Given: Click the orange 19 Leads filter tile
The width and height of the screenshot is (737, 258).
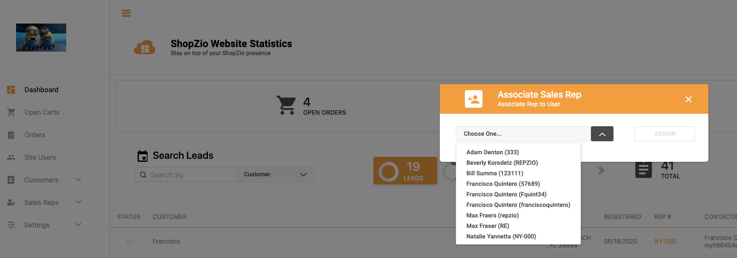Looking at the screenshot, I should [405, 171].
